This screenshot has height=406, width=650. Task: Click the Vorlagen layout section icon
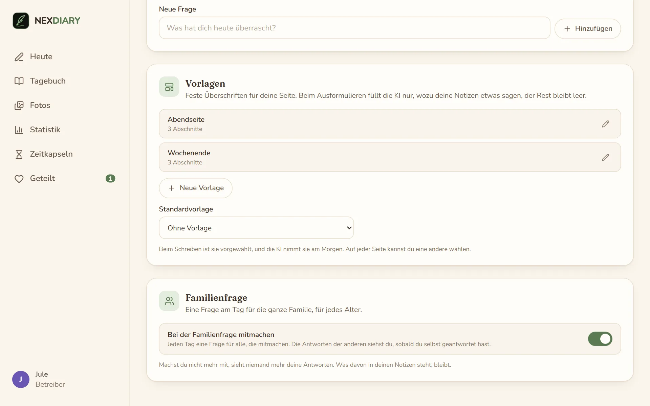(169, 87)
